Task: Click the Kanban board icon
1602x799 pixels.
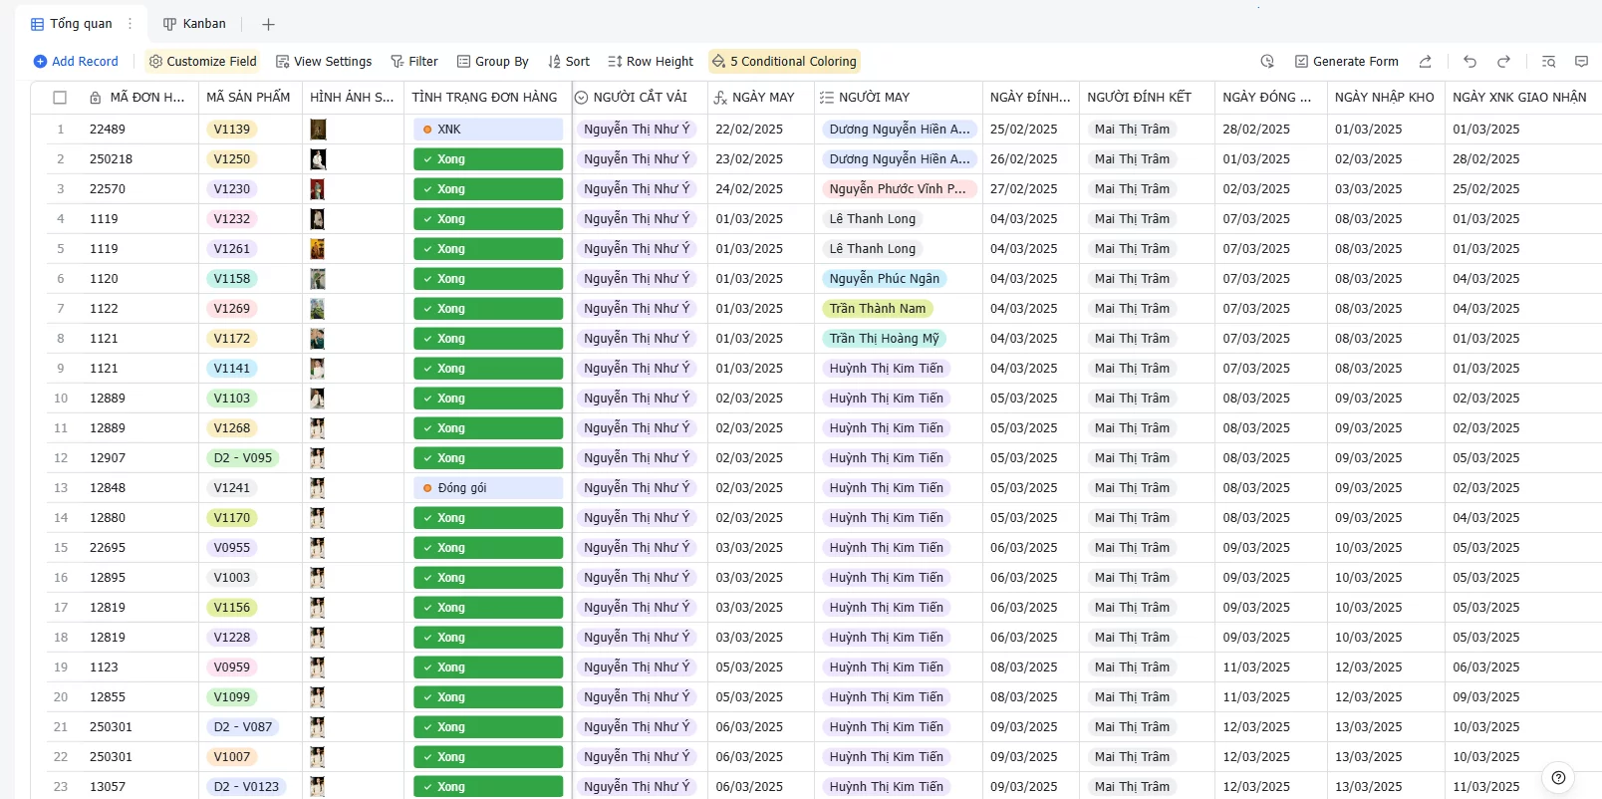Action: (169, 24)
